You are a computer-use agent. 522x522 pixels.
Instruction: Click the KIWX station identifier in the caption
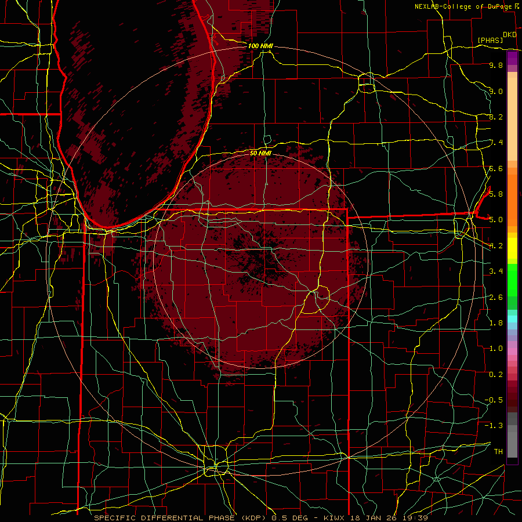pyautogui.click(x=335, y=518)
